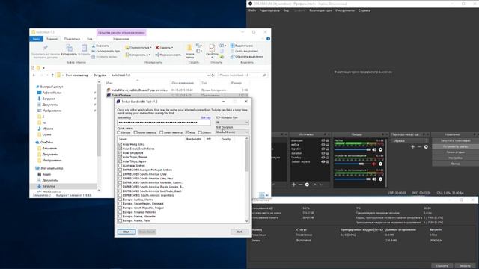Click Остановить запись button in OBS

pos(455,146)
